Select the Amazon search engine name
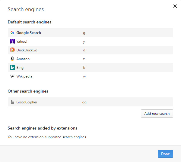This screenshot has height=162, width=181. (x=23, y=59)
